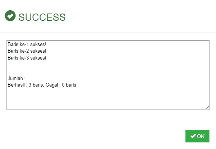Click the 'Jumlah :' line in the log

16,78
